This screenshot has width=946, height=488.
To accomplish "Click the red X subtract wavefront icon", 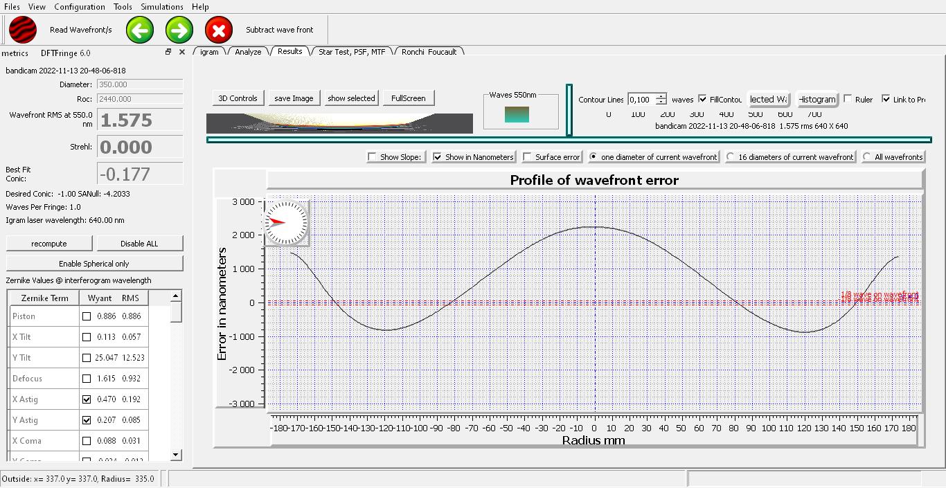I will 219,30.
